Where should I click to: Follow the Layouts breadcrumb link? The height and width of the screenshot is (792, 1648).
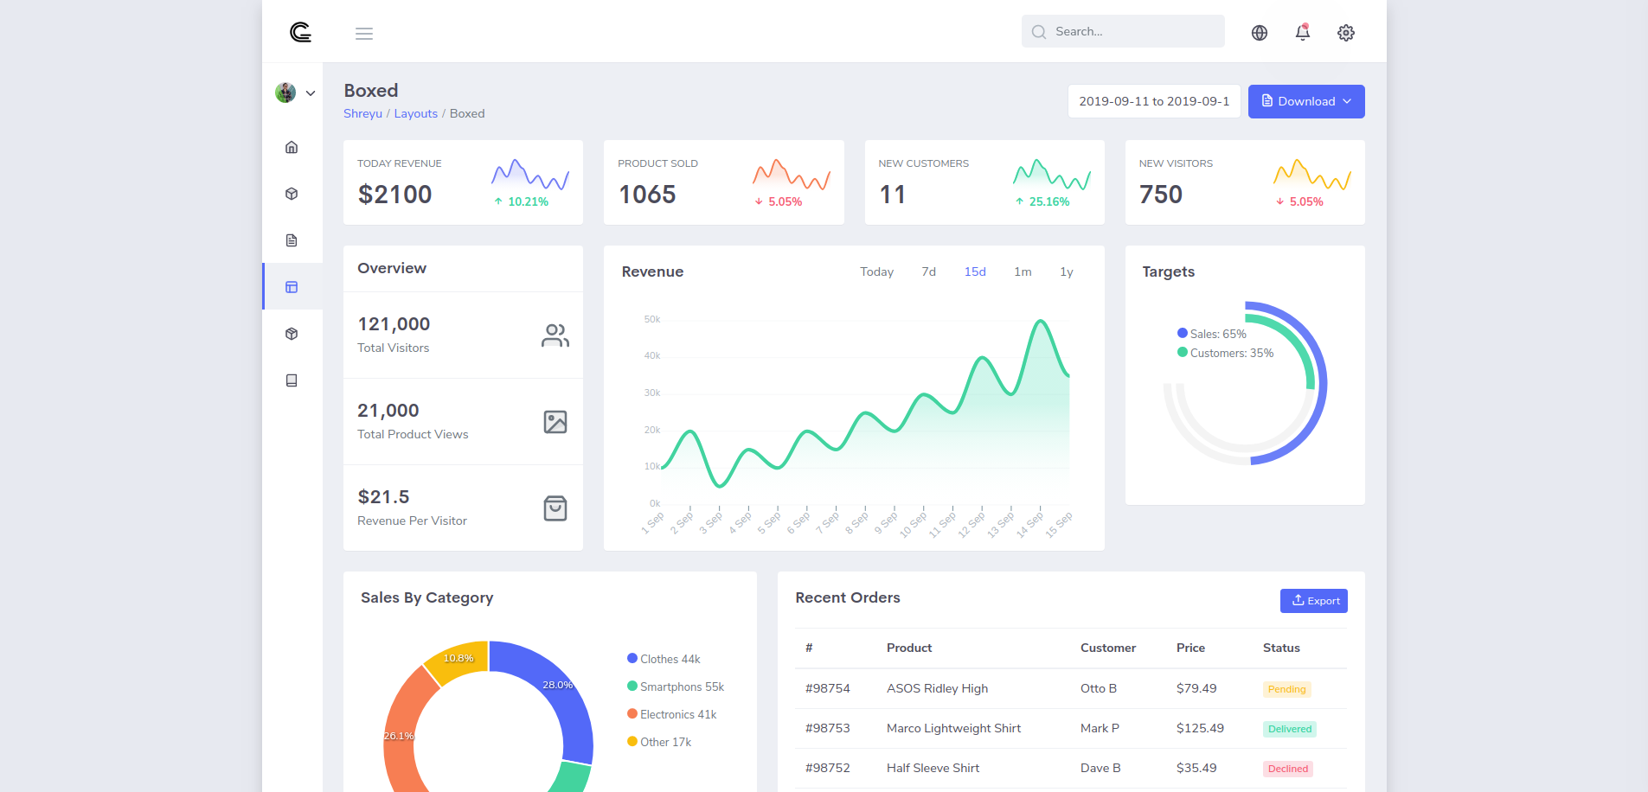click(x=416, y=113)
